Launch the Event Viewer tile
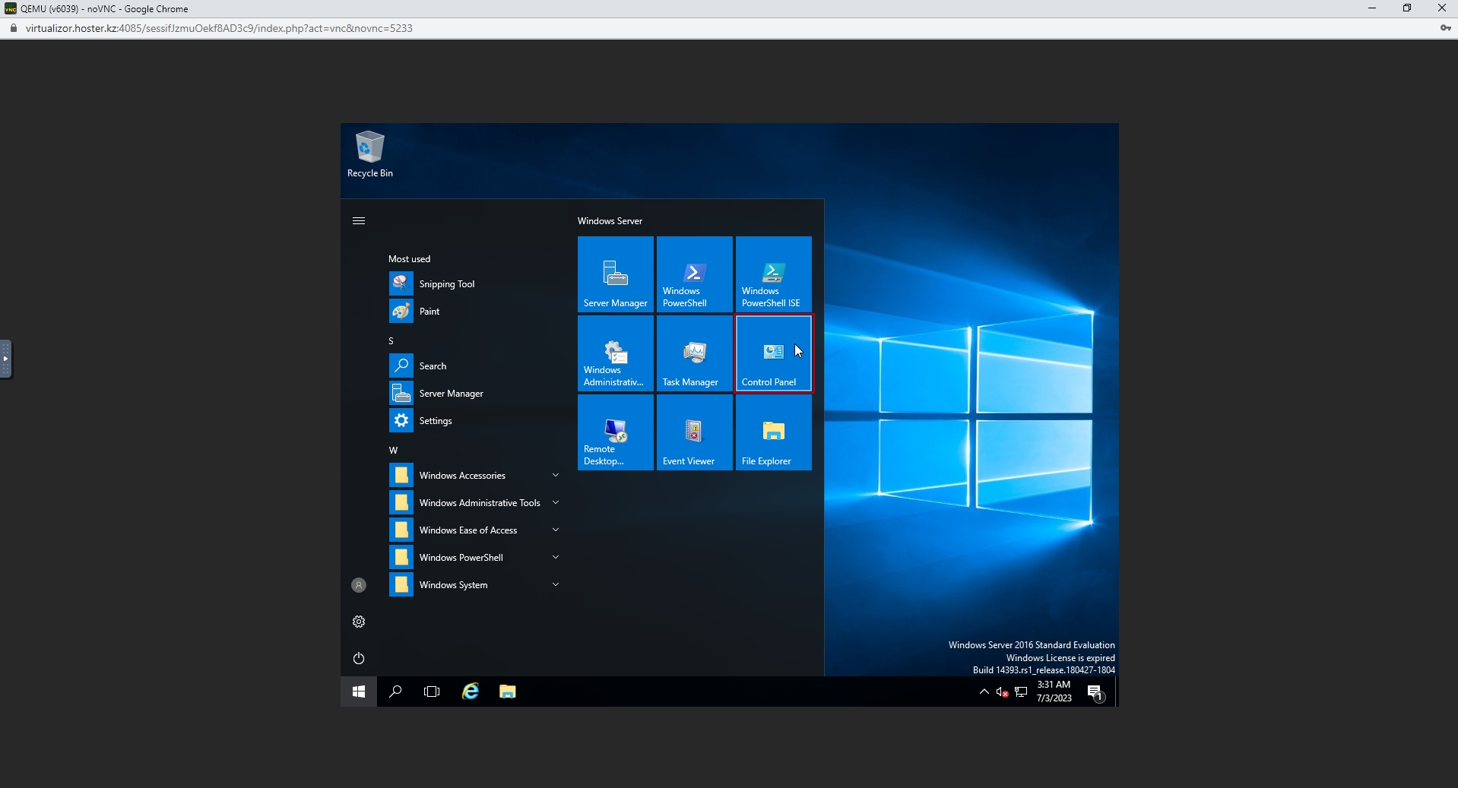The height and width of the screenshot is (788, 1458). click(695, 432)
